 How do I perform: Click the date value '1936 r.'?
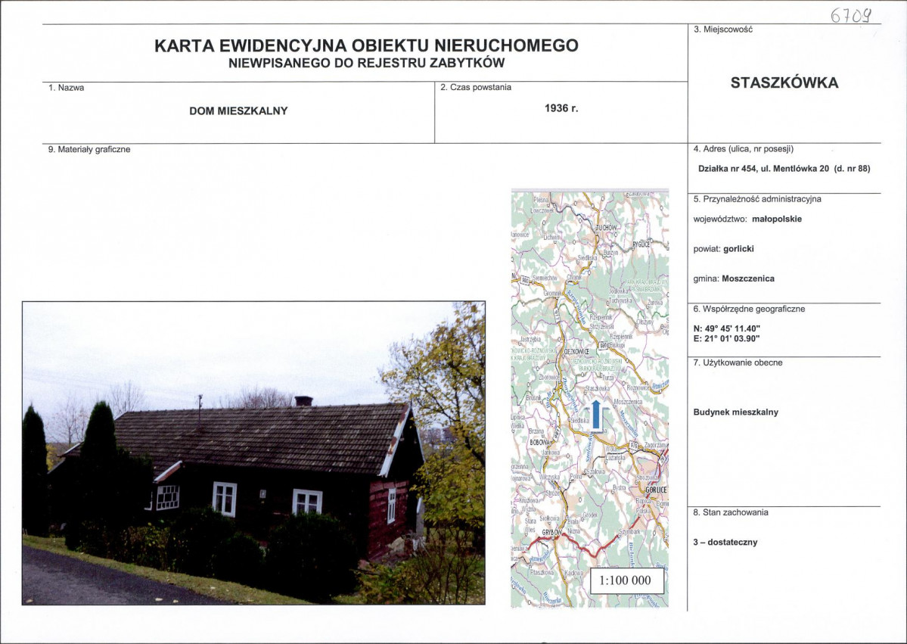click(x=561, y=108)
